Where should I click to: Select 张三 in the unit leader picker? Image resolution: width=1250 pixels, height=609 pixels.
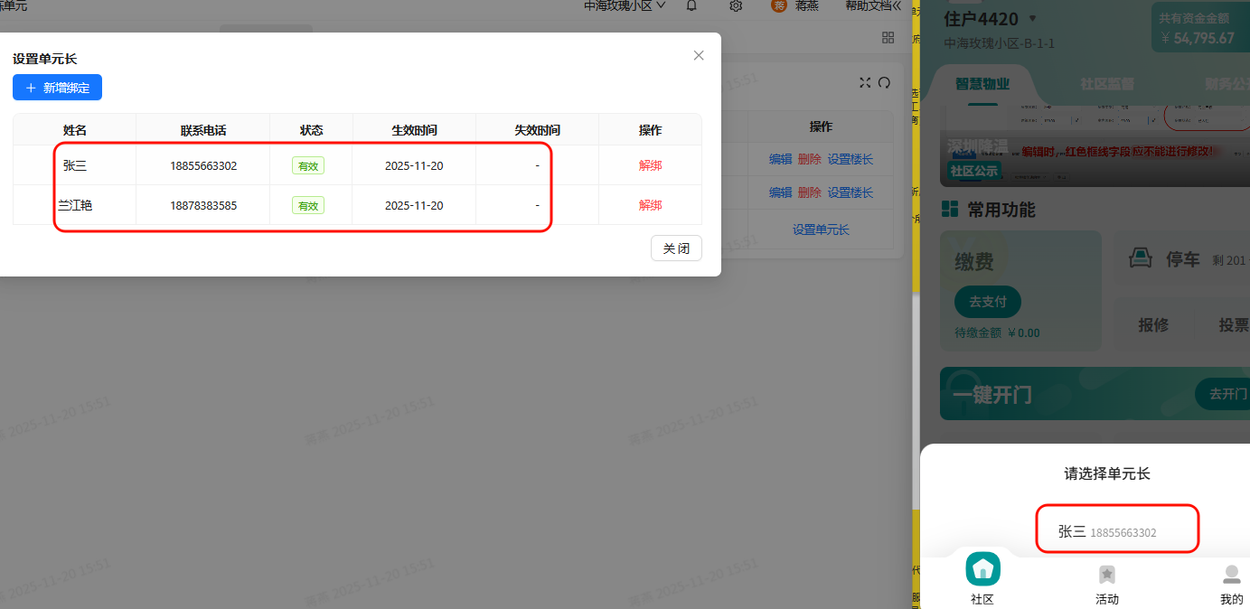pos(1117,529)
